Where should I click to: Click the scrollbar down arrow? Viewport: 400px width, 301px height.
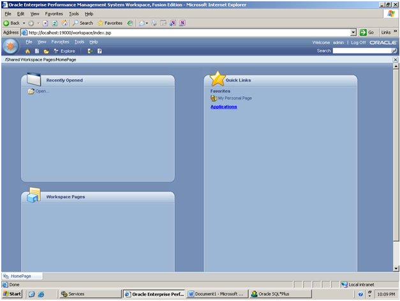pyautogui.click(x=396, y=268)
